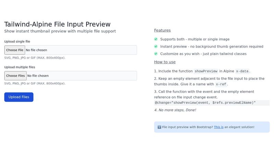Click the check icon beside Customize as you wish
Screen dimensions: 274x154
point(156,54)
